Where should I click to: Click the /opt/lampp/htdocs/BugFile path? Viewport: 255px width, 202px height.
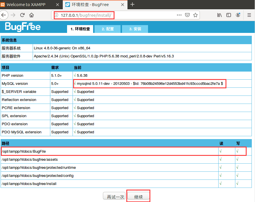(x=24, y=151)
